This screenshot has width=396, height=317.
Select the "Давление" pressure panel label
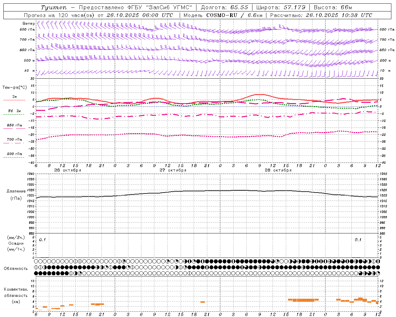(16, 191)
